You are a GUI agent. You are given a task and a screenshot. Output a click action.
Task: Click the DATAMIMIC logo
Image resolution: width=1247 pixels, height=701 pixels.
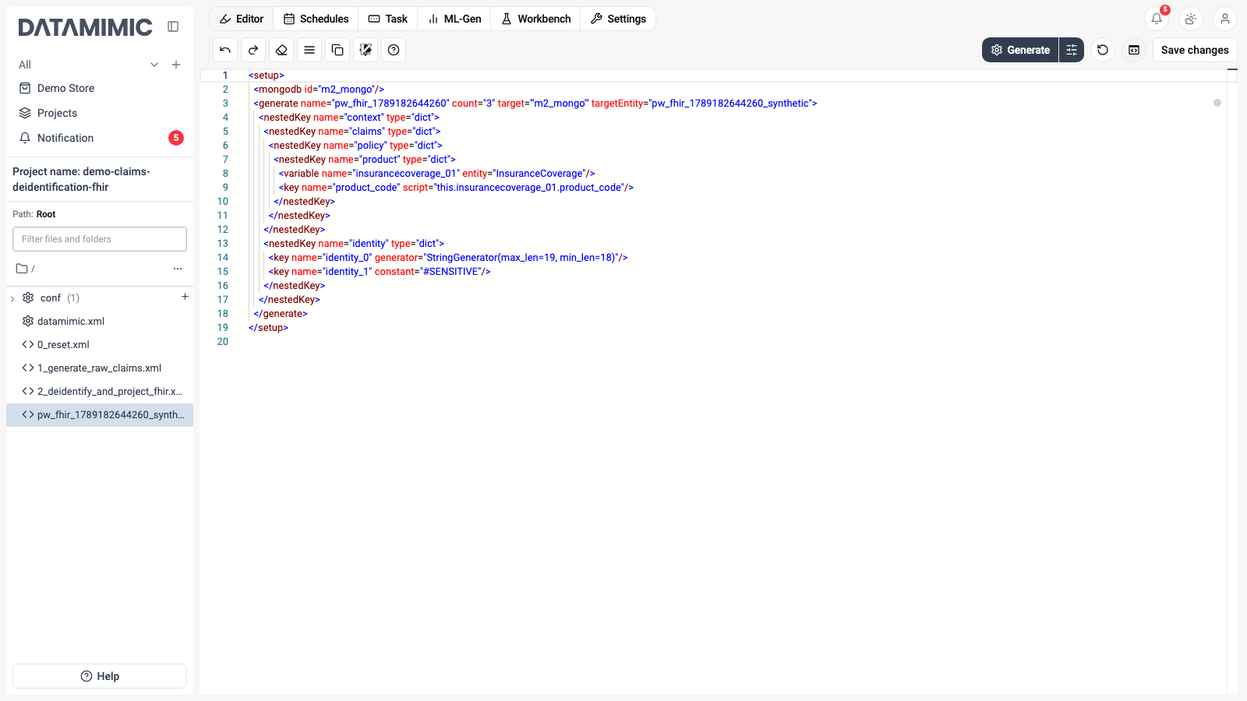click(x=86, y=27)
